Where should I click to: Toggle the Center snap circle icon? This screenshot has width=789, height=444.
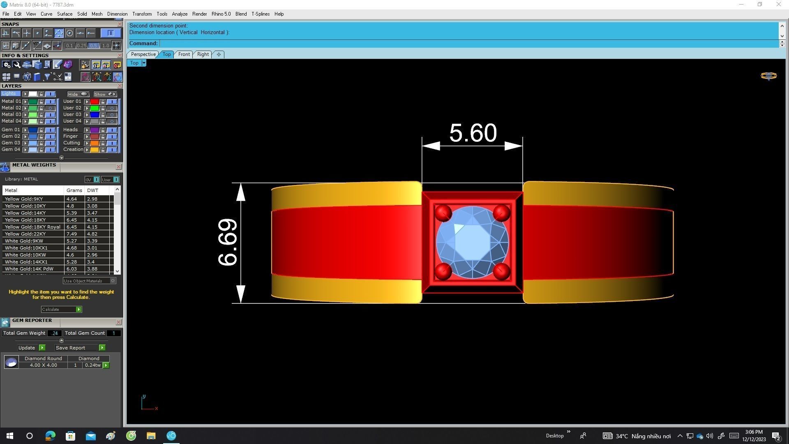69,33
